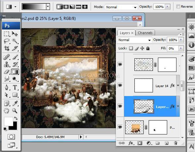Choose Angle Gradient style
195x152 pixels.
coord(72,7)
